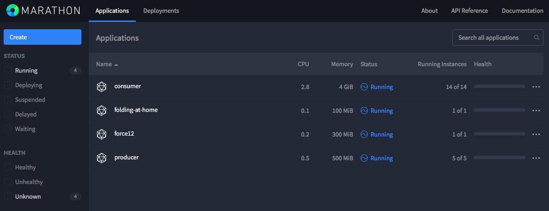Click the folding-at-home row Running status icon

364,111
